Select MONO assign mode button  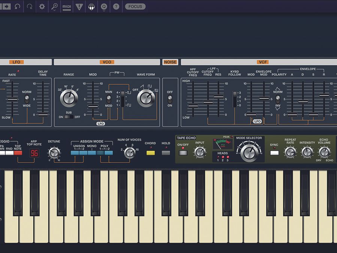point(92,153)
